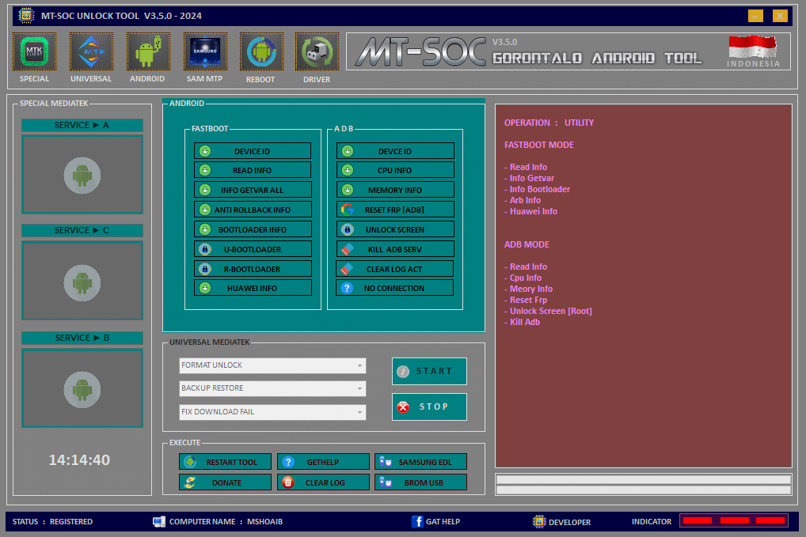Open the FIX DOWNLOAD FAIL dropdown

click(x=272, y=412)
